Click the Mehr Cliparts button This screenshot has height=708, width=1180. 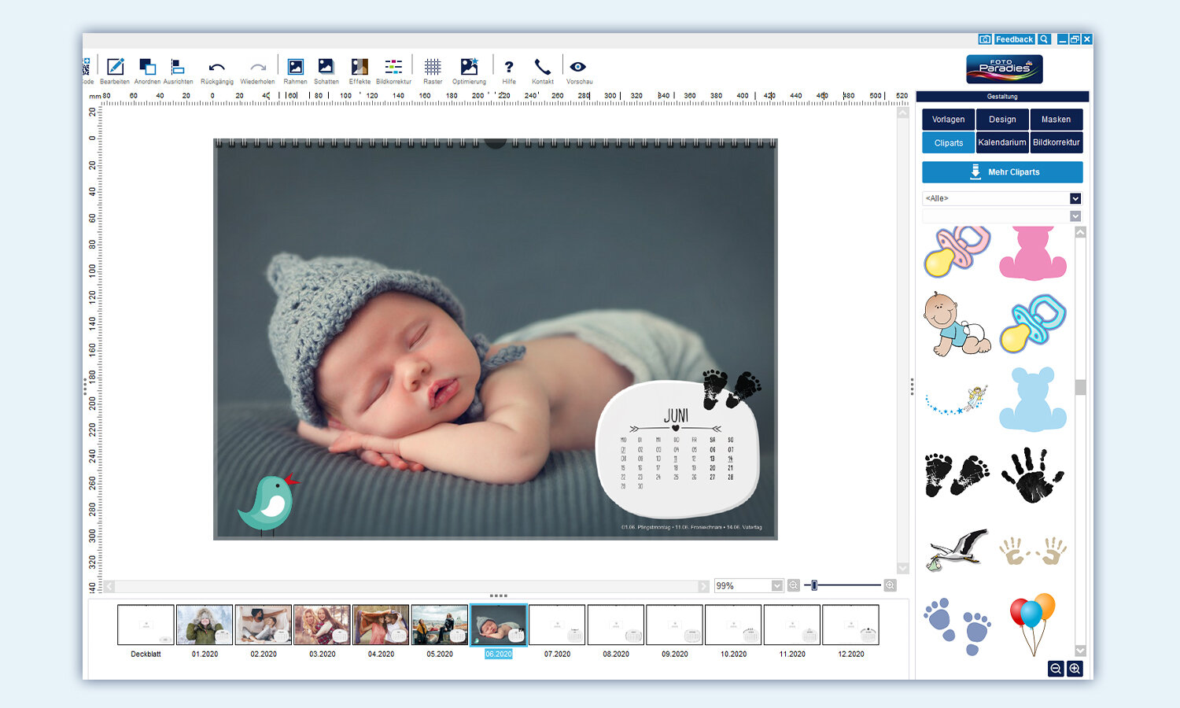pyautogui.click(x=1002, y=172)
